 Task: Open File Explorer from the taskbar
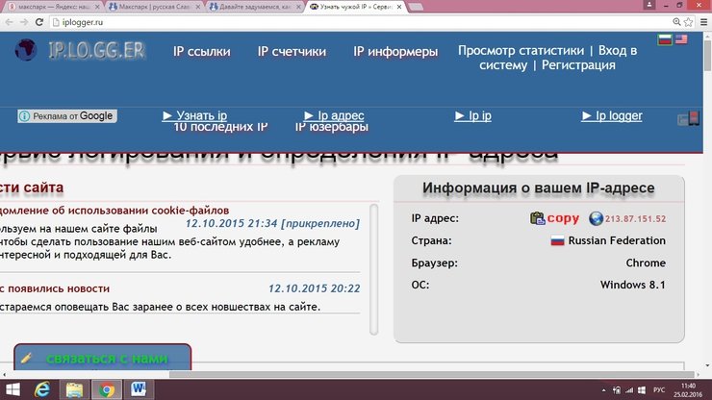[x=73, y=389]
